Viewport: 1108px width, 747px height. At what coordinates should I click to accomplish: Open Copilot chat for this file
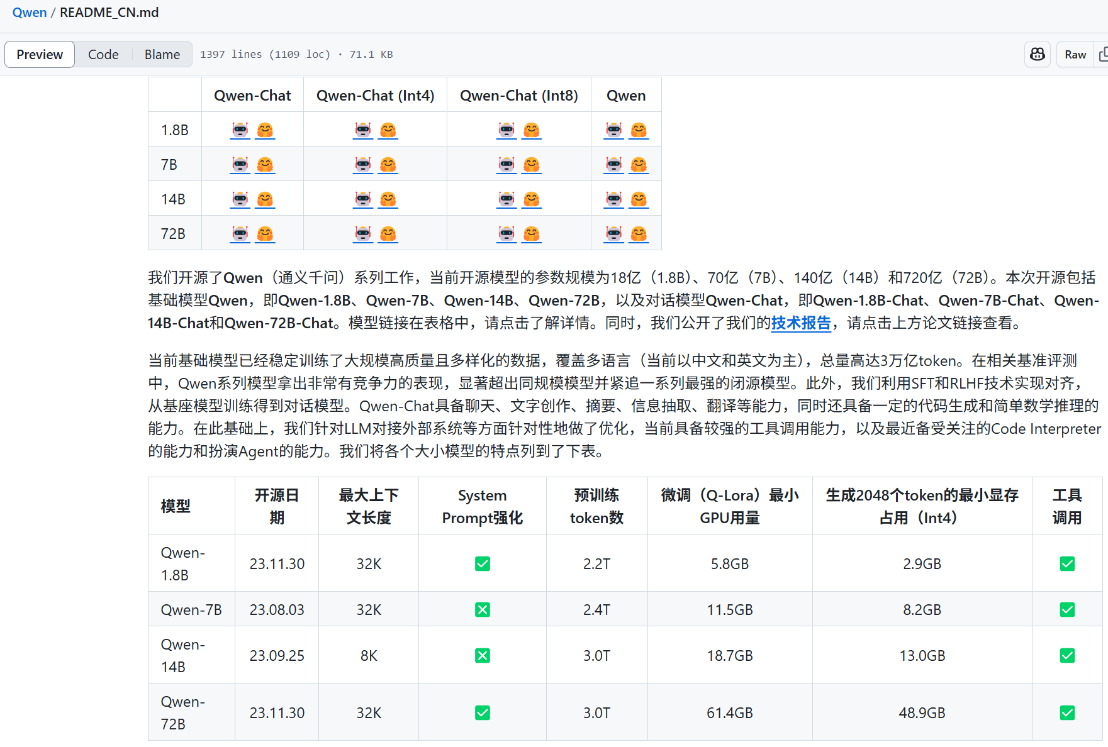coord(1038,55)
